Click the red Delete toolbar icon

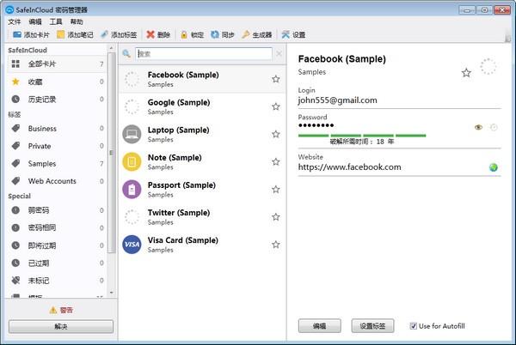pyautogui.click(x=150, y=34)
